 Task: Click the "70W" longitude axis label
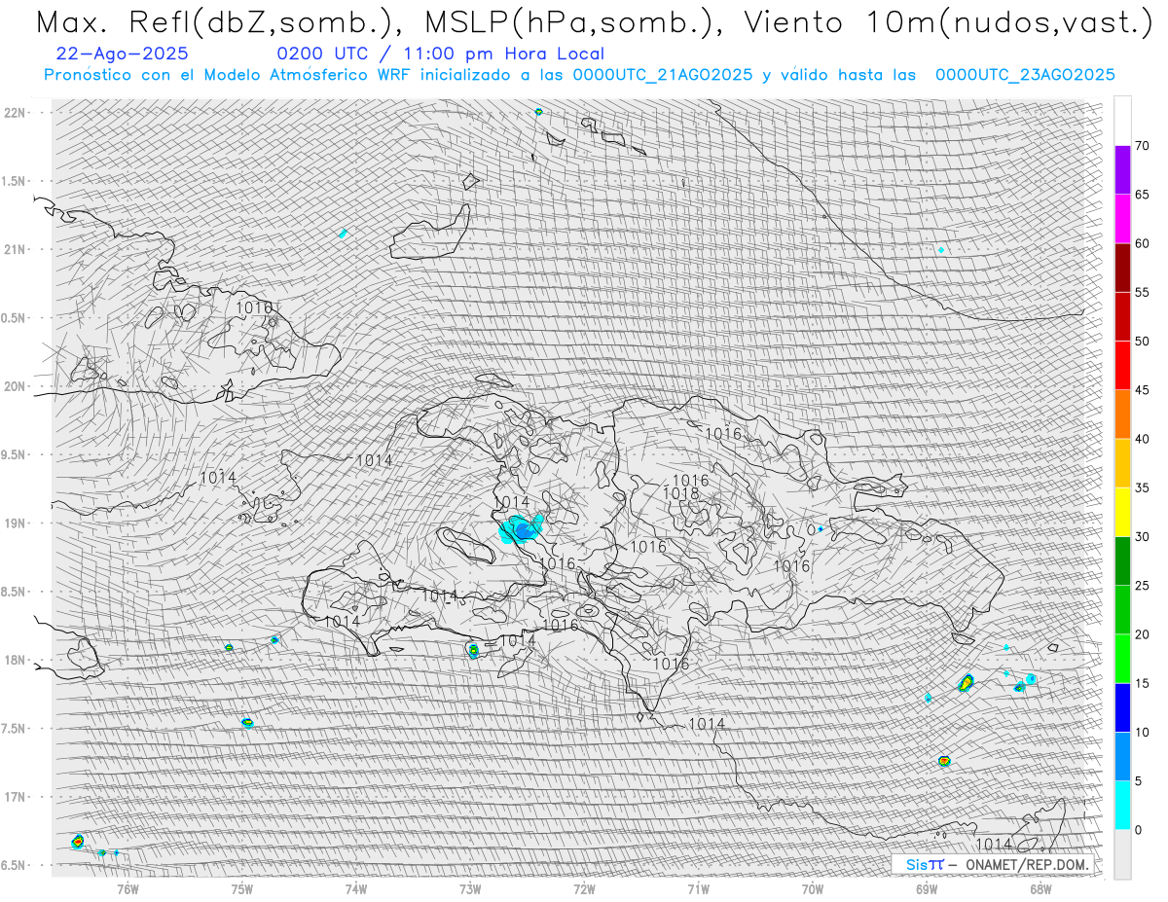point(812,887)
